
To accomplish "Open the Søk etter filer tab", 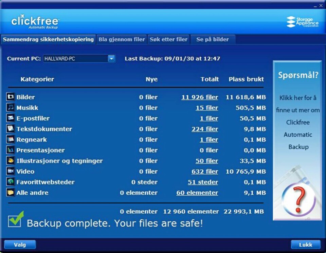I will [168, 39].
